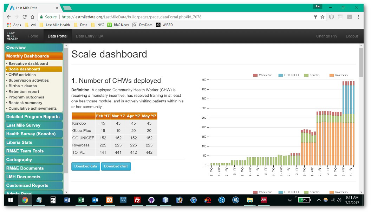Viewport: 371px width, 213px height.
Task: Open the Apps grid in bookmarks bar
Action: pyautogui.click(x=14, y=25)
